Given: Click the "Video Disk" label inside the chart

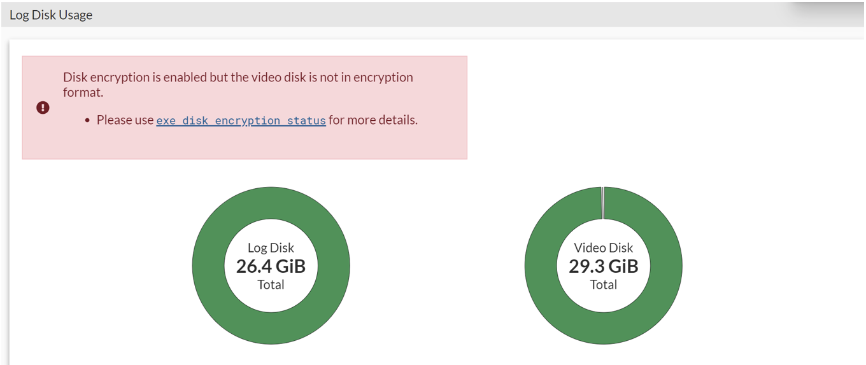Looking at the screenshot, I should coord(603,248).
